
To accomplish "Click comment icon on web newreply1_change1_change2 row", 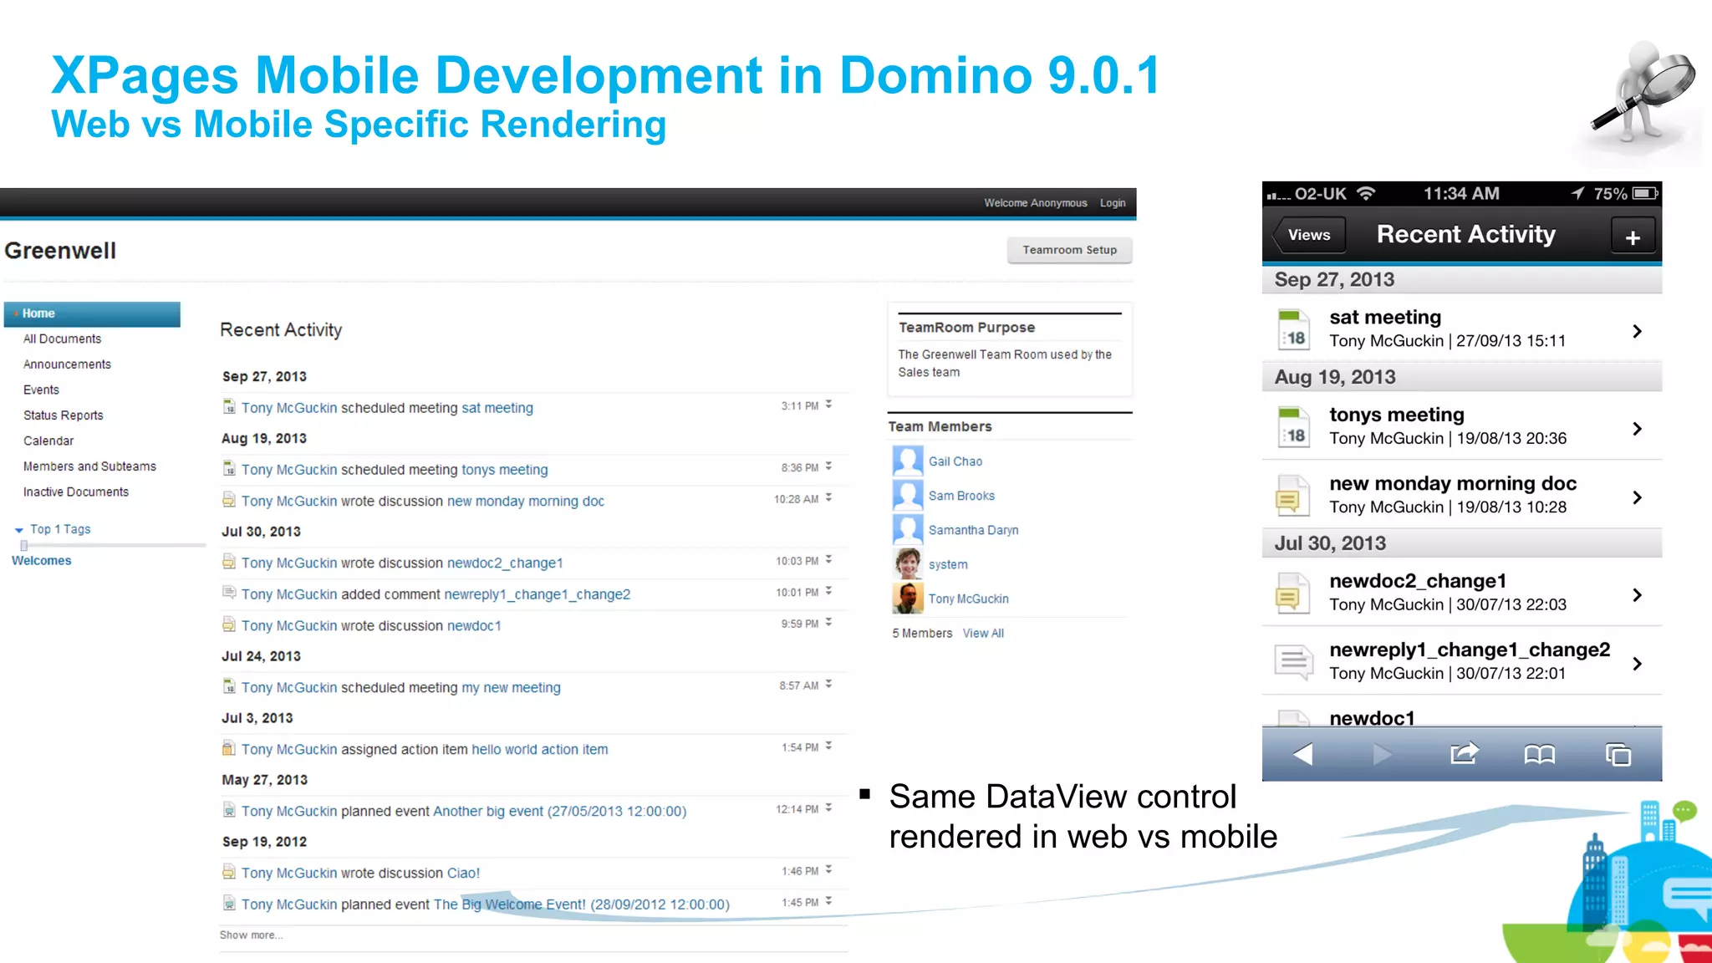I will [x=229, y=593].
